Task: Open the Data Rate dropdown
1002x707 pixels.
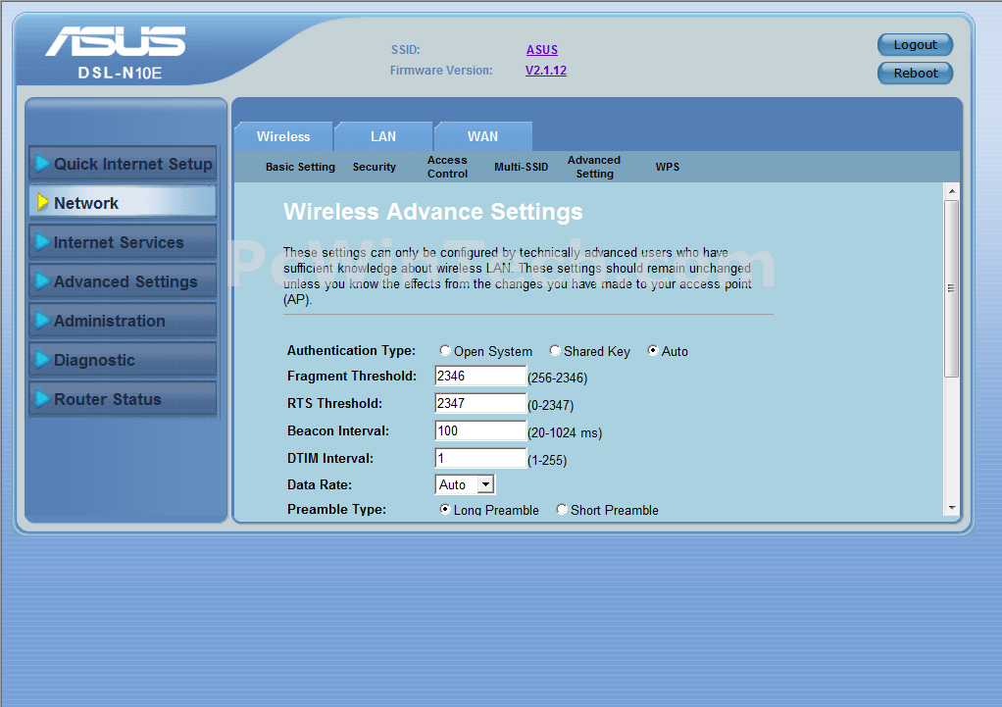Action: click(x=465, y=484)
